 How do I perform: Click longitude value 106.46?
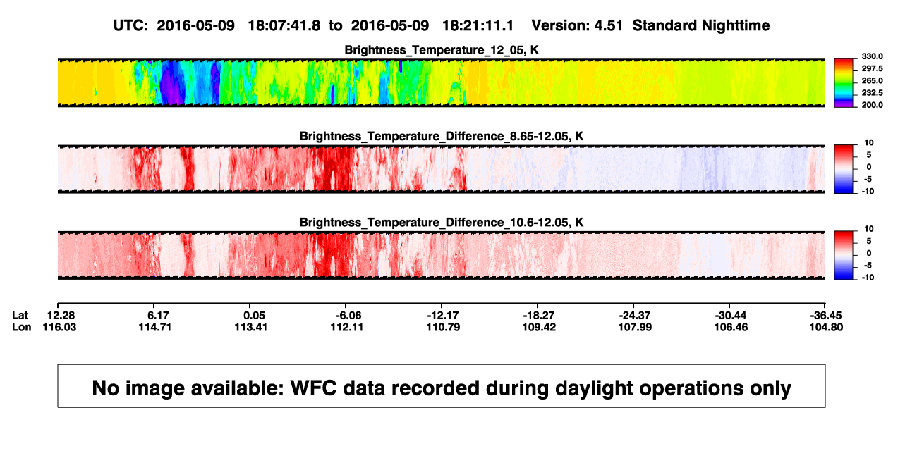[x=732, y=327]
